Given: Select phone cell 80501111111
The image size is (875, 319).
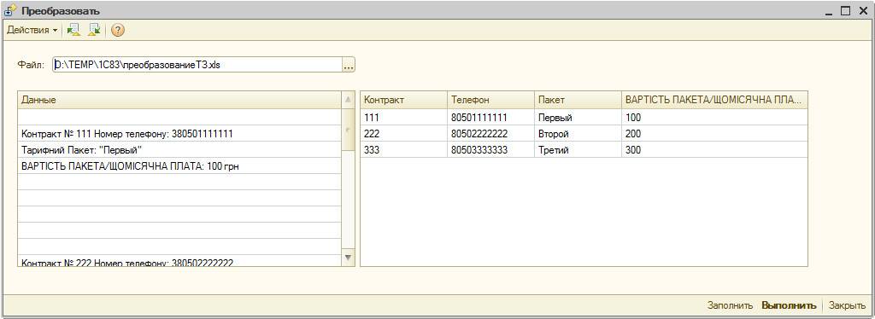Looking at the screenshot, I should (490, 118).
